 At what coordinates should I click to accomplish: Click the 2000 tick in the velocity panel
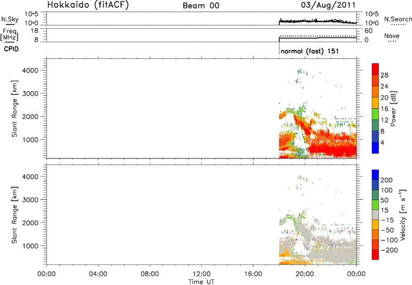(x=30, y=223)
